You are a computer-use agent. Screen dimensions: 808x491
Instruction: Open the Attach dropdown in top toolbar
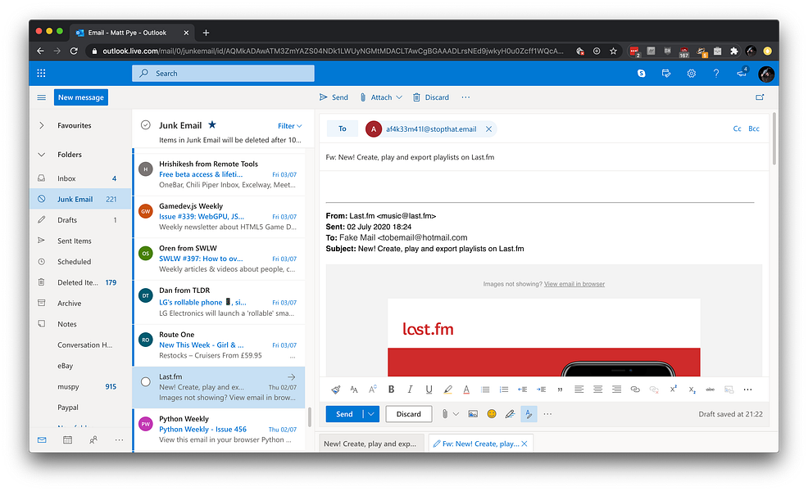(x=399, y=97)
